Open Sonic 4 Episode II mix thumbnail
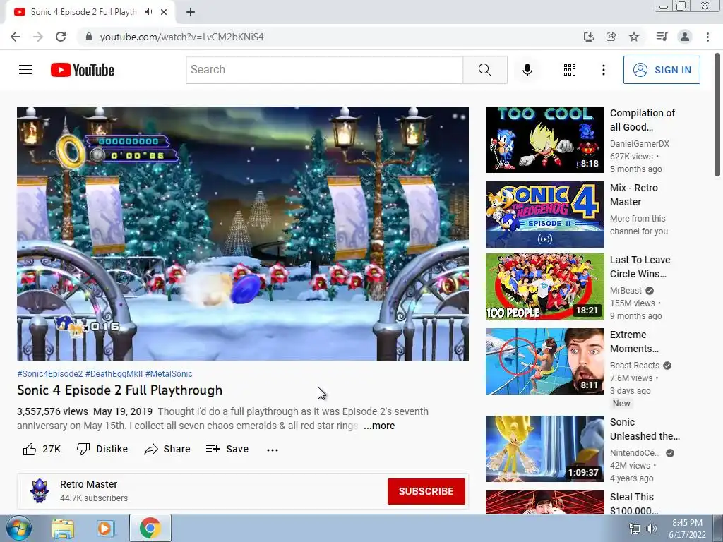Screen dimensions: 723x542 tap(544, 215)
